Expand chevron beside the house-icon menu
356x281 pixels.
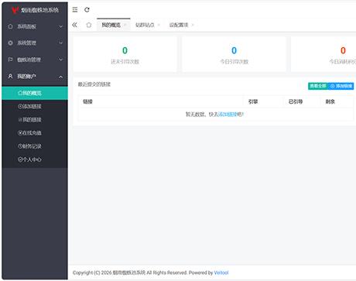point(61,26)
